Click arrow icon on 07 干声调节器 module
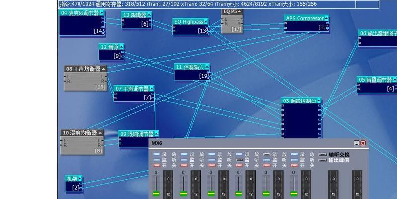This screenshot has height=199, width=397. [x=152, y=88]
